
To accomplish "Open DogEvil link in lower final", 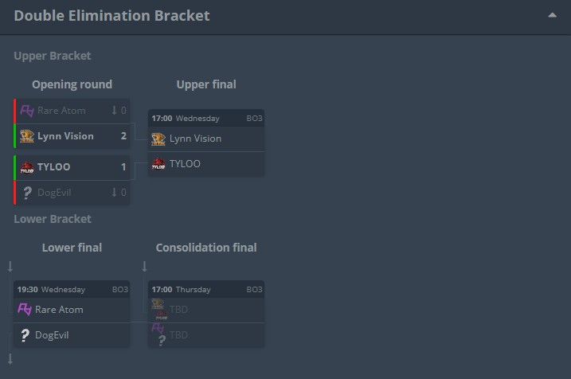I will click(52, 335).
